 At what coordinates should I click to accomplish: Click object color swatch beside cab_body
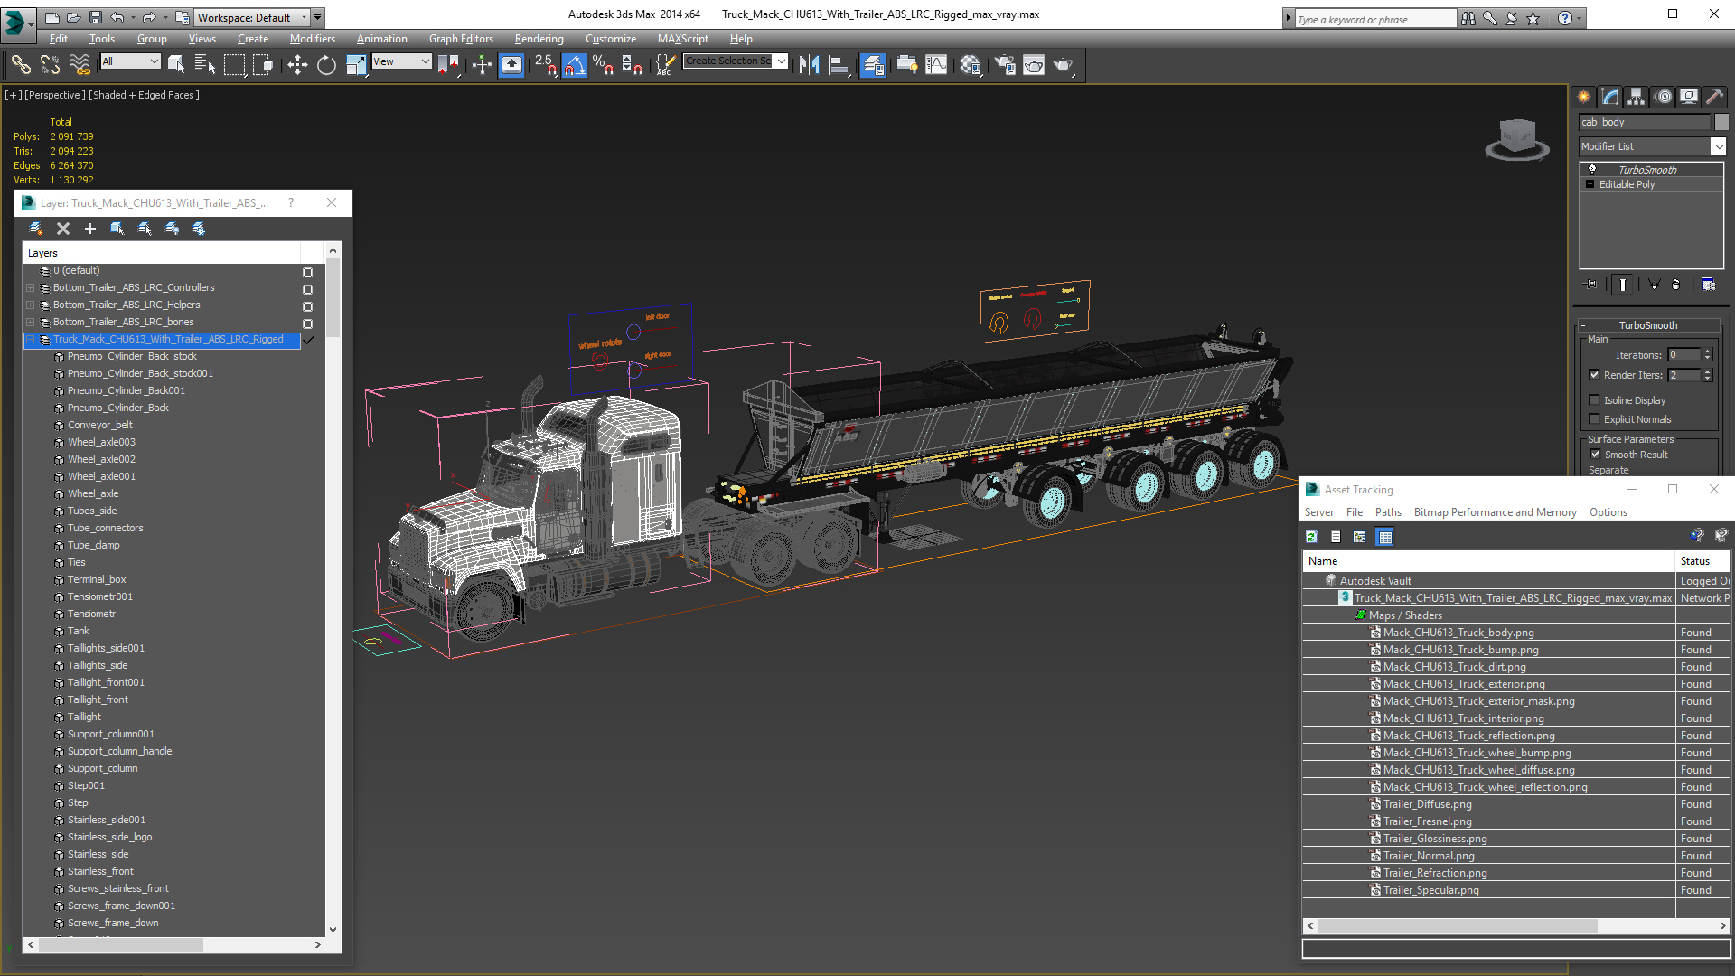point(1721,122)
